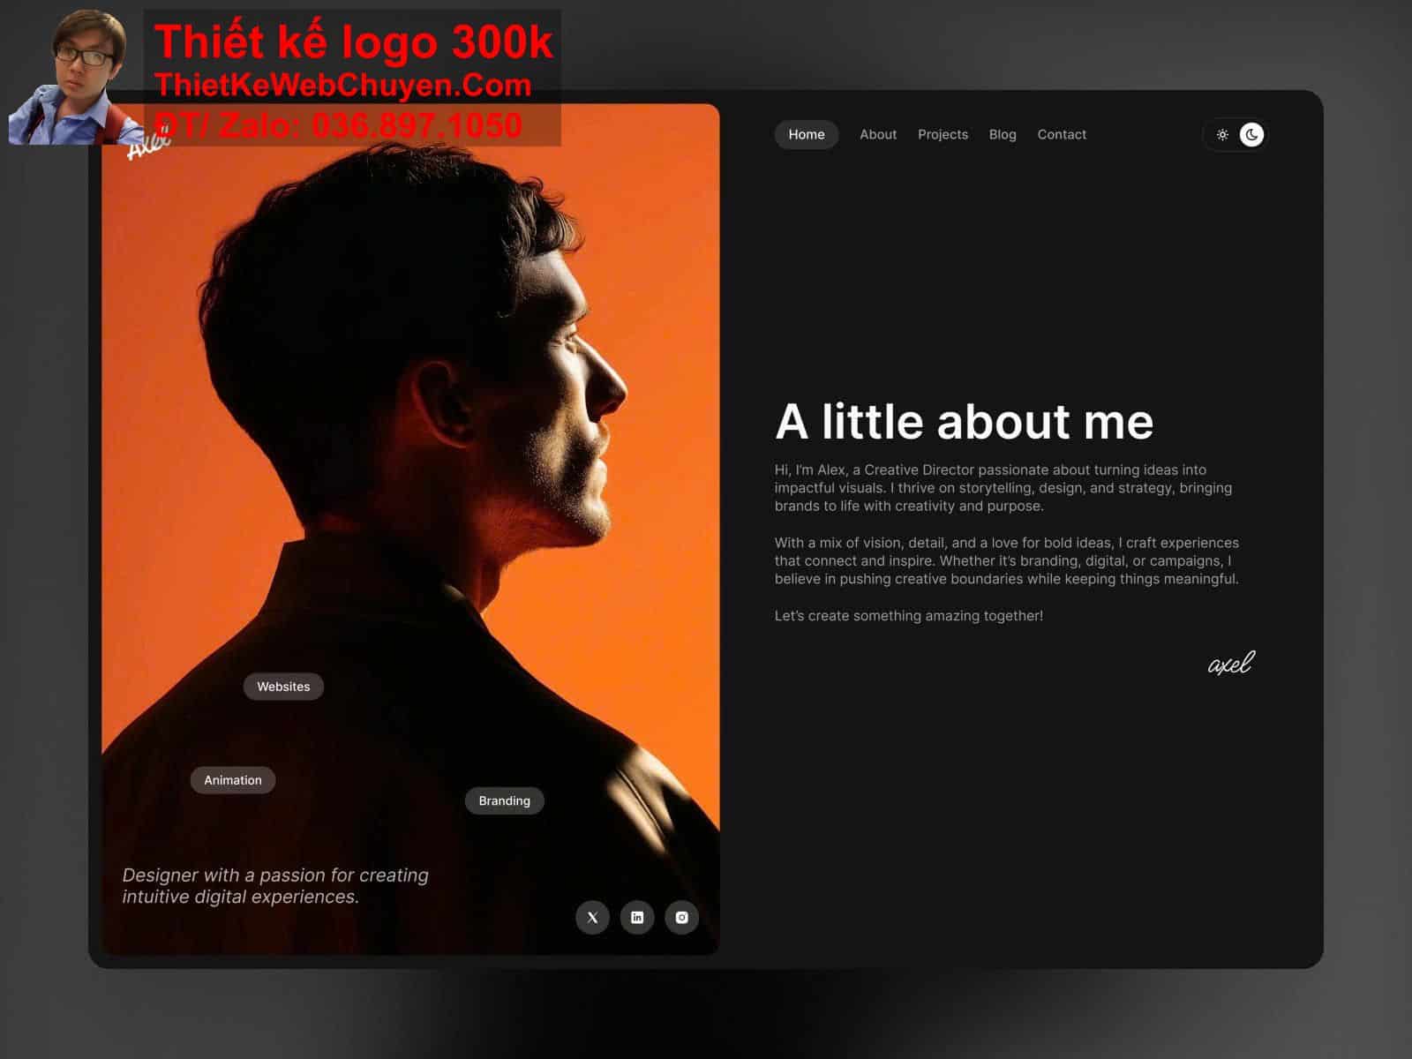Open the Blog nav link
This screenshot has height=1059, width=1412.
click(x=1002, y=134)
